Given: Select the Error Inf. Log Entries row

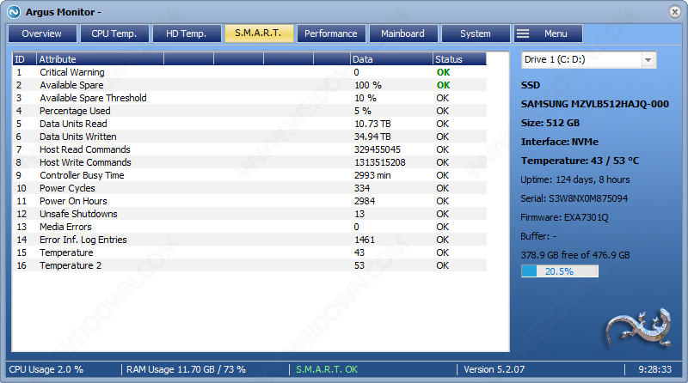Looking at the screenshot, I should tap(249, 240).
